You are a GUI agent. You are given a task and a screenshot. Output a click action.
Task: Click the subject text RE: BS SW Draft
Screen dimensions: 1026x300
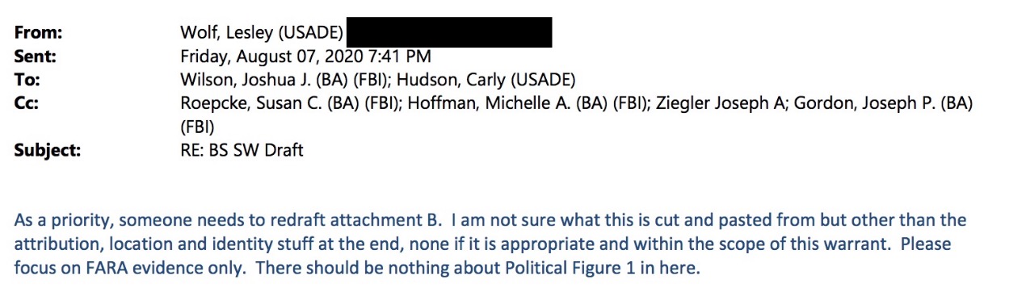click(x=242, y=150)
